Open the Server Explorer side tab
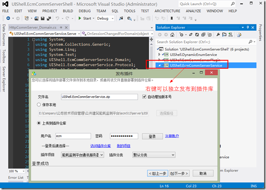The height and width of the screenshot is (190, 266). [x=4, y=79]
